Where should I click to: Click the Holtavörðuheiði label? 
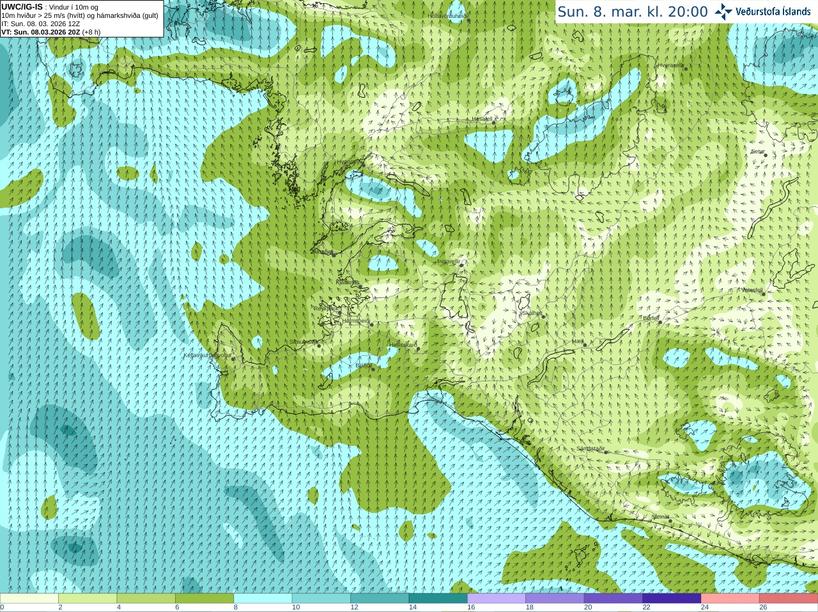(x=448, y=15)
